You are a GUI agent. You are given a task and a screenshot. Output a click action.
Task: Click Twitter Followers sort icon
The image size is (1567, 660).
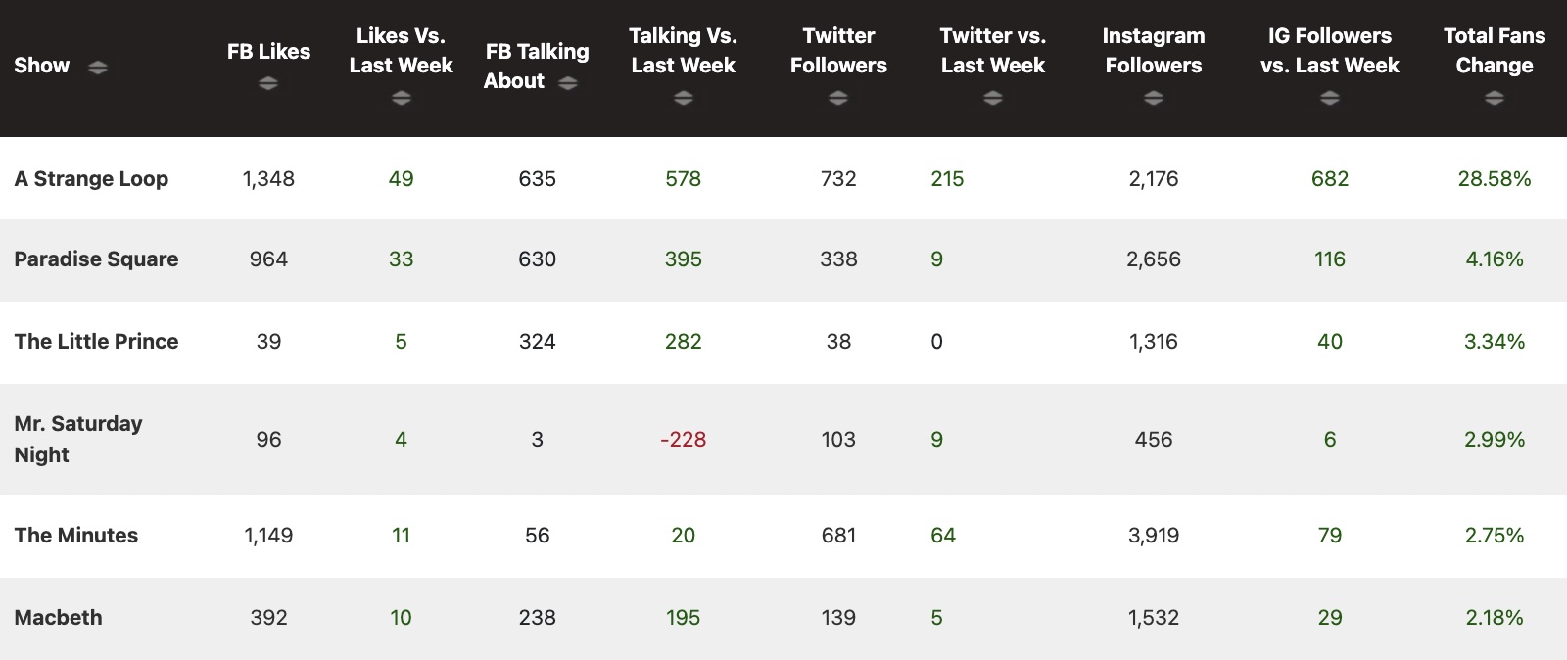837,98
